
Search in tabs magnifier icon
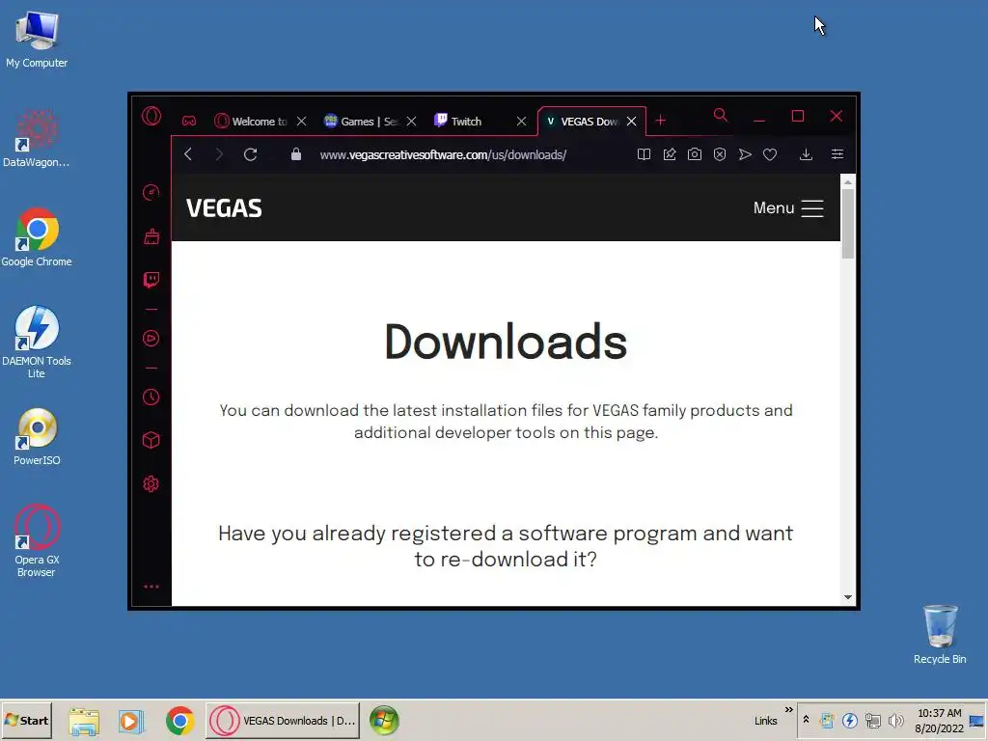[721, 116]
